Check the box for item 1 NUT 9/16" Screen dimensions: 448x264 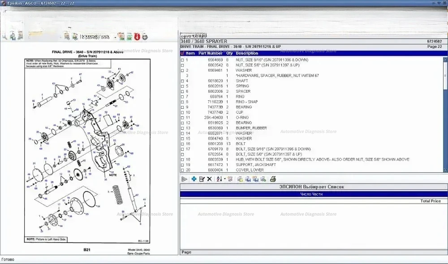pos(182,60)
